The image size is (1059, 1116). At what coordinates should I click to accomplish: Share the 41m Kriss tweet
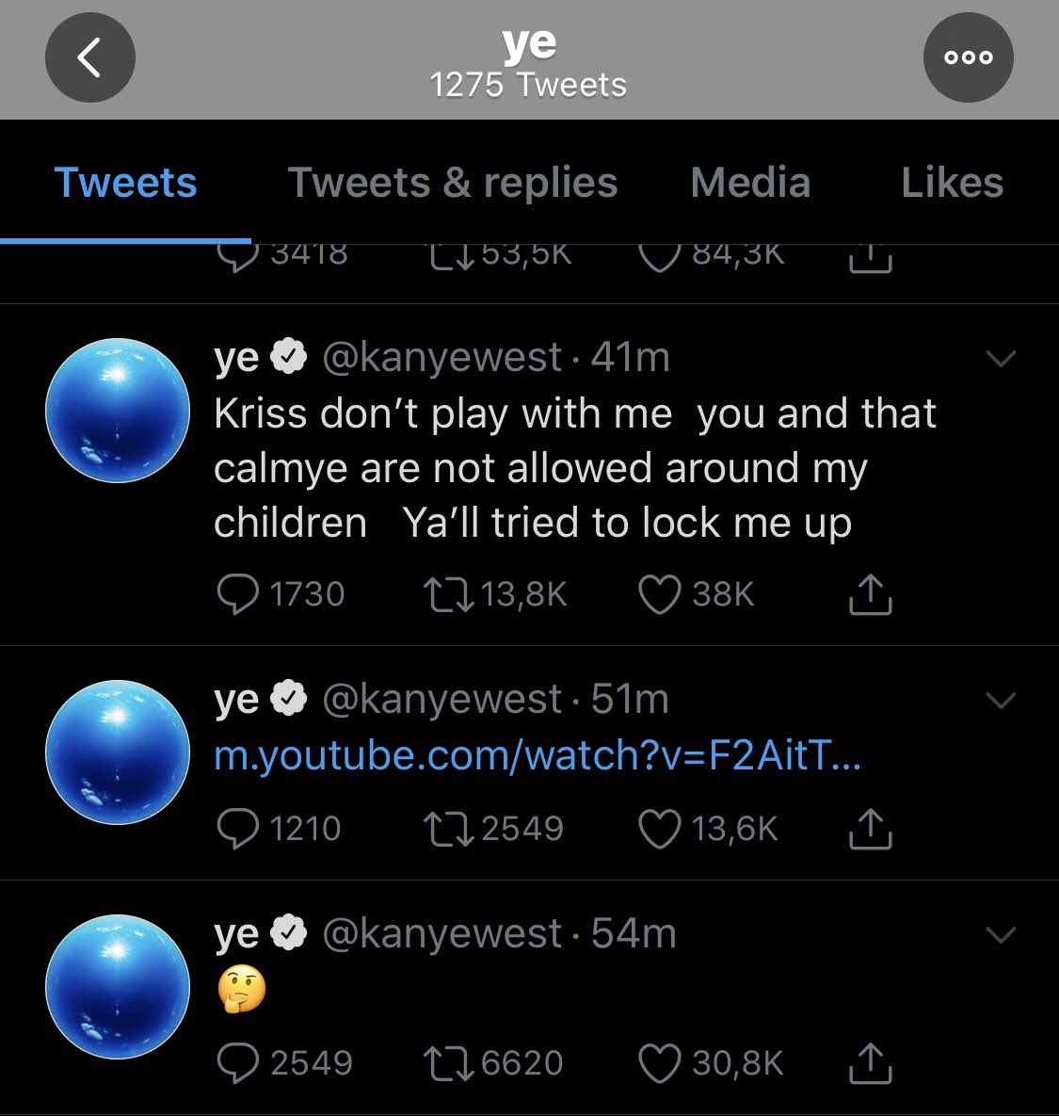(870, 594)
